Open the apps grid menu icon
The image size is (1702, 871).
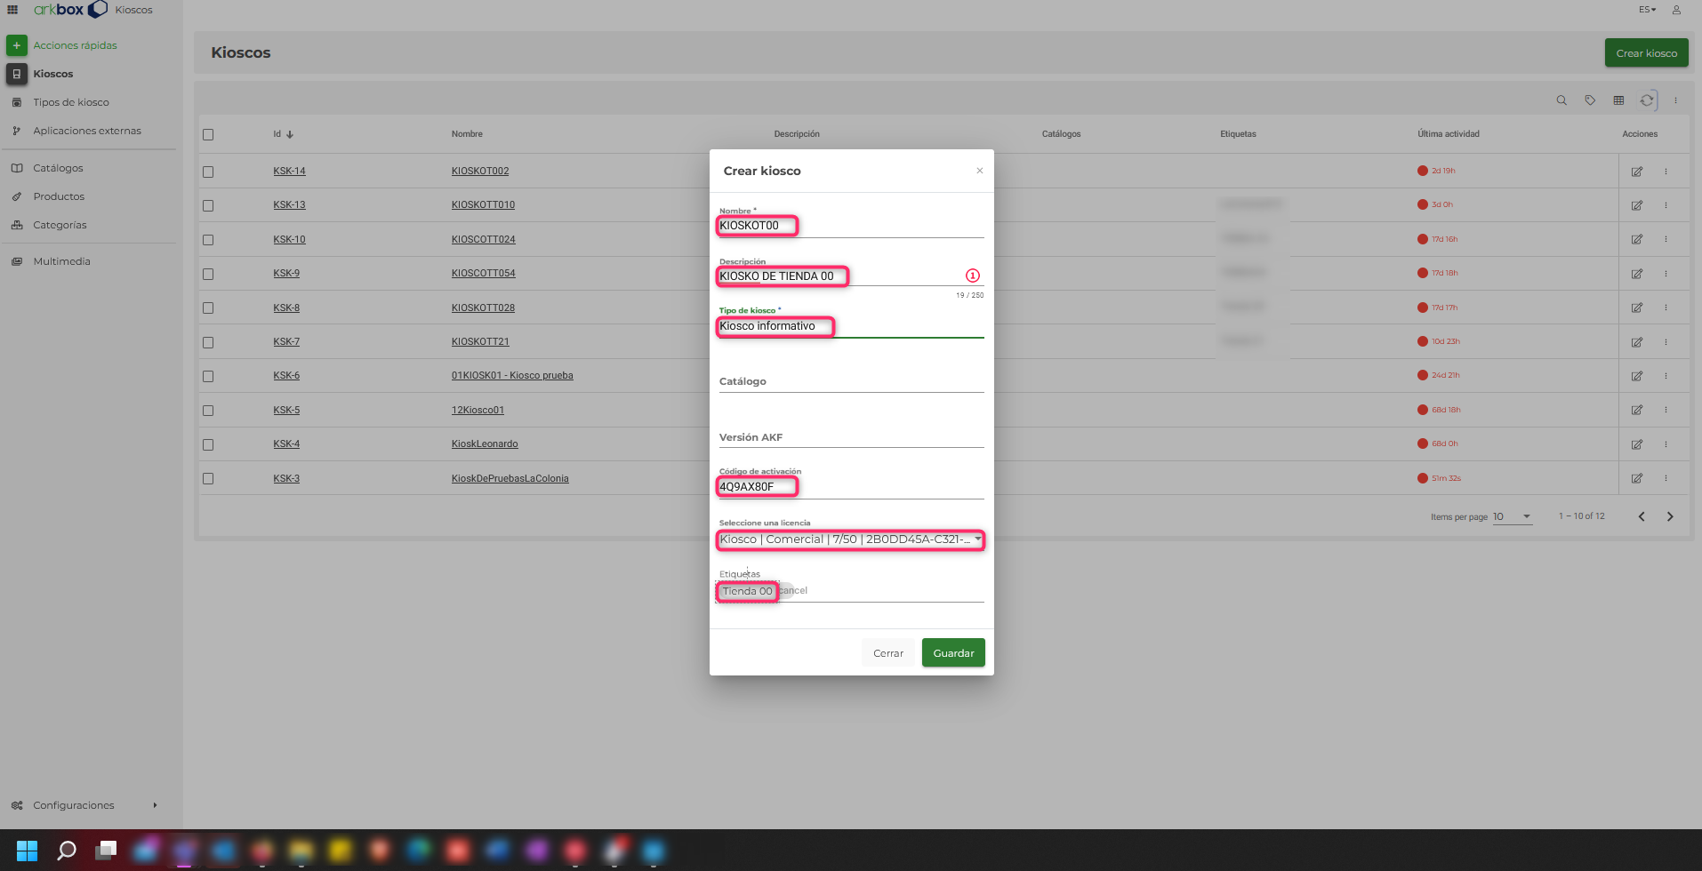[x=12, y=10]
